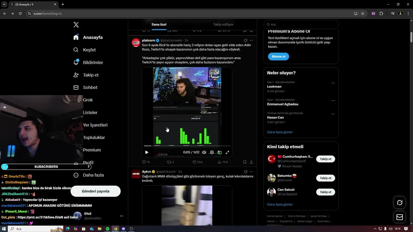Click the Ara search field on X
This screenshot has height=232, width=413.
click(301, 24)
